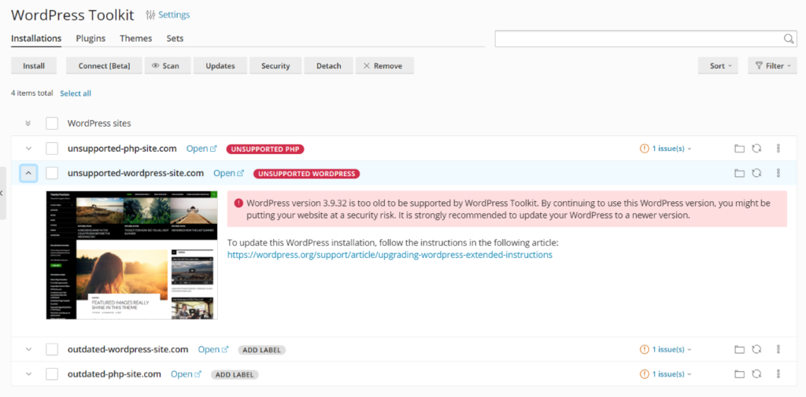The height and width of the screenshot is (397, 806).
Task: Click the left sidebar collapse handle
Action: (2, 193)
